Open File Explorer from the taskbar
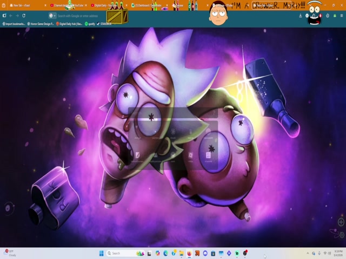This screenshot has height=259, width=346. (182, 253)
